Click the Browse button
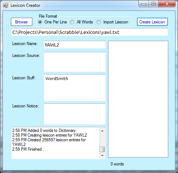Screen dimensions: 178x173 click(x=22, y=22)
